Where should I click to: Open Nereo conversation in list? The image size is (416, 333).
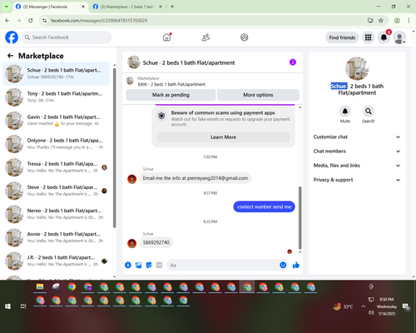[x=56, y=214]
